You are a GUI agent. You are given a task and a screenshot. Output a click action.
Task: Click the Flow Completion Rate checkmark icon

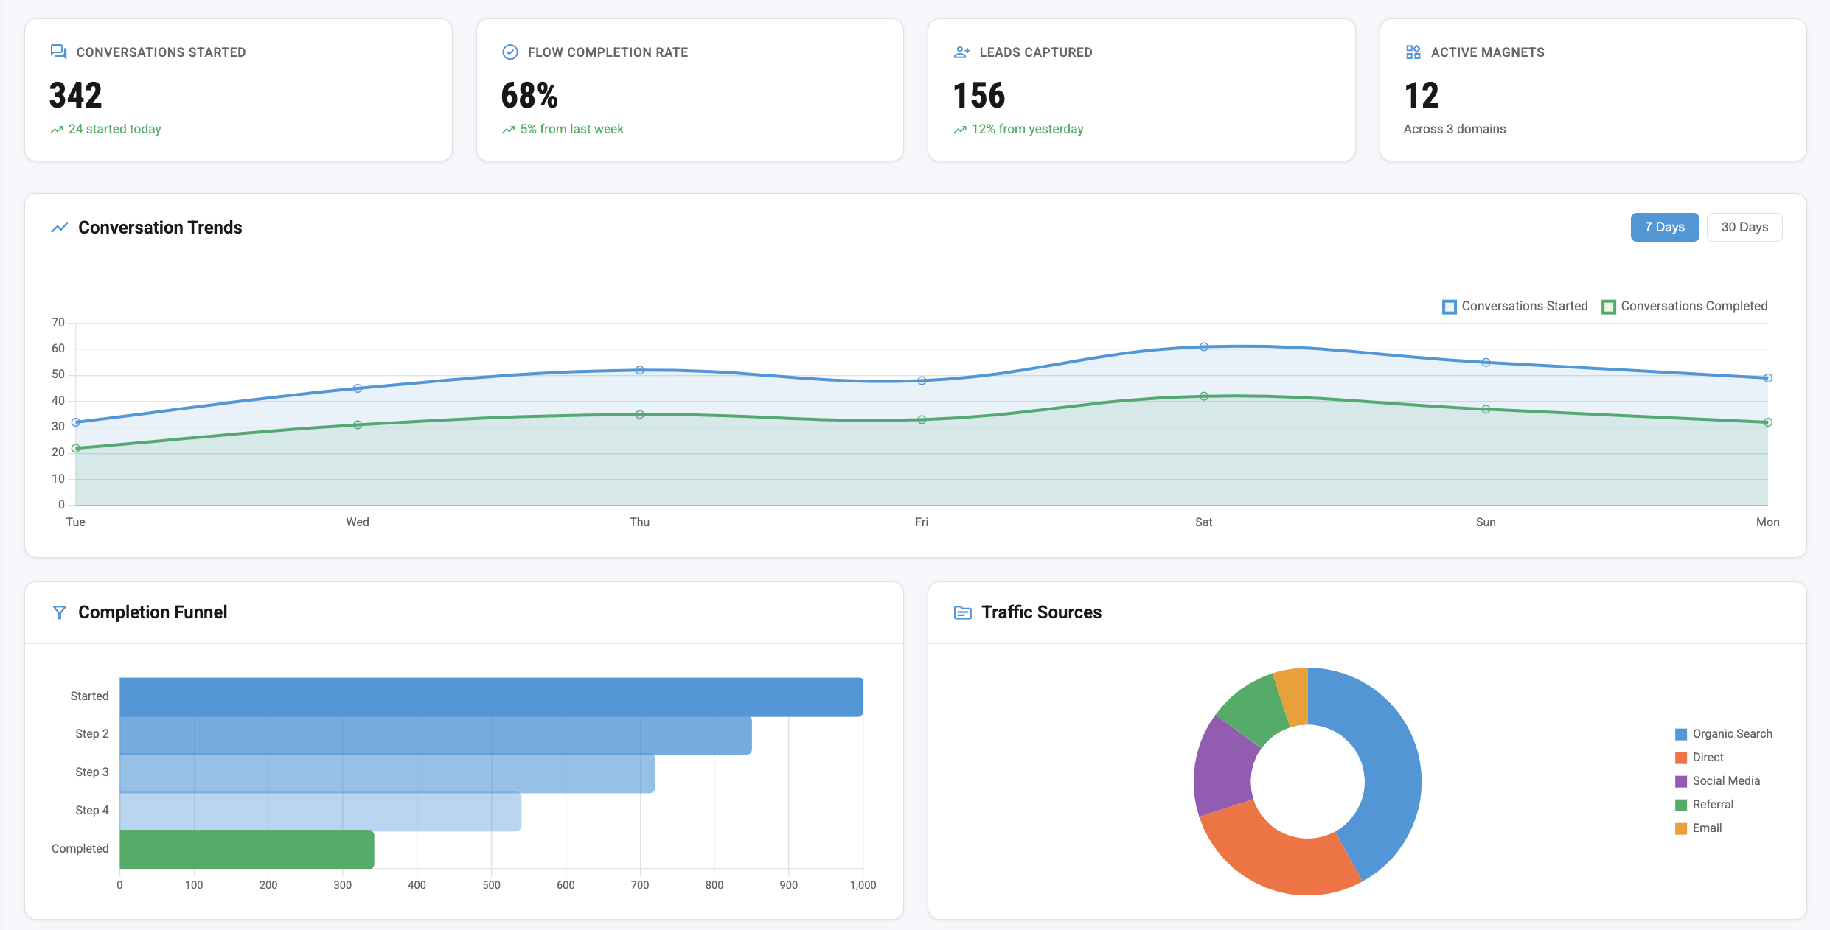pos(509,52)
